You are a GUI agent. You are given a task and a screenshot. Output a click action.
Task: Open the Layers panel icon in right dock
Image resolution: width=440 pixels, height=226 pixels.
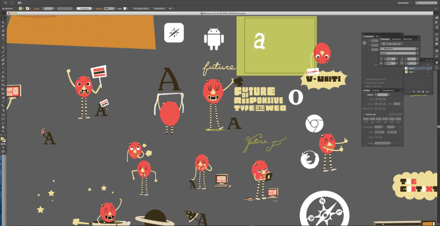point(437,62)
